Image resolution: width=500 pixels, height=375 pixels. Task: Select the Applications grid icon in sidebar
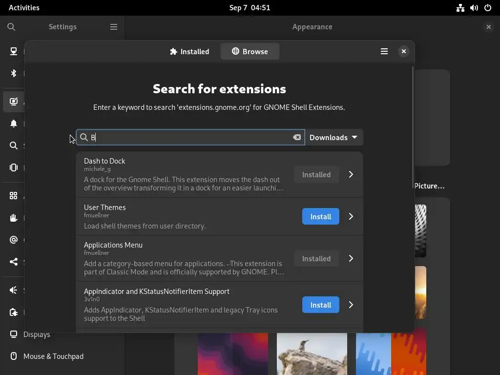pos(13,195)
